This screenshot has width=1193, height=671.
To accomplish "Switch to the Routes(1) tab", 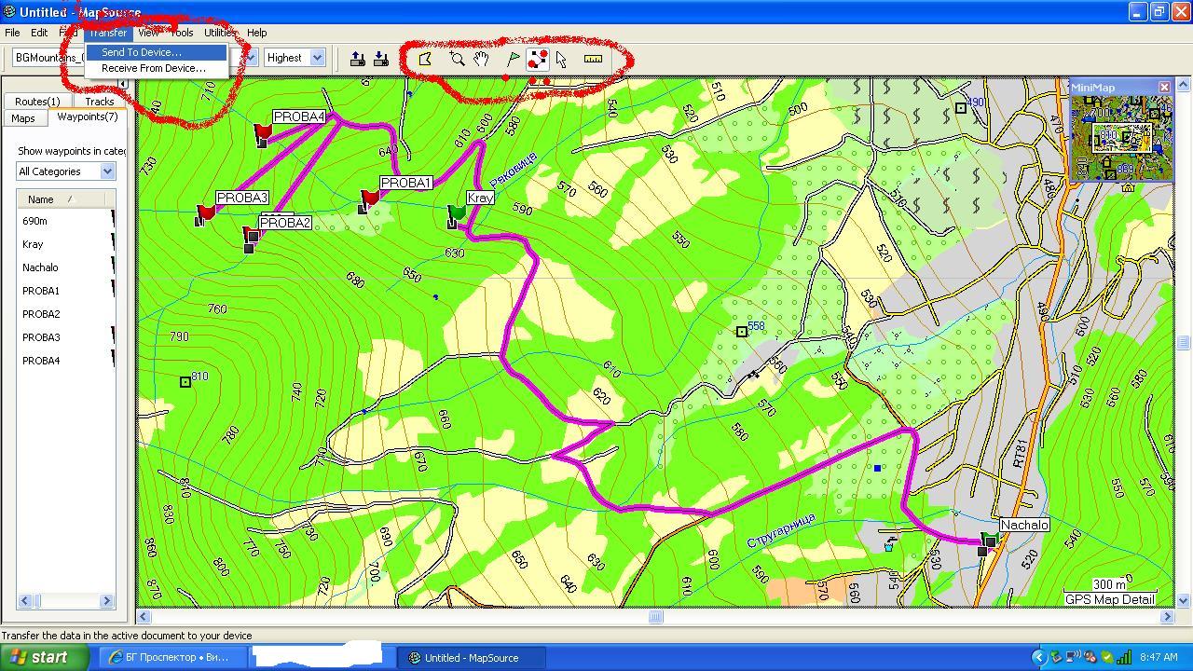I will [x=37, y=102].
